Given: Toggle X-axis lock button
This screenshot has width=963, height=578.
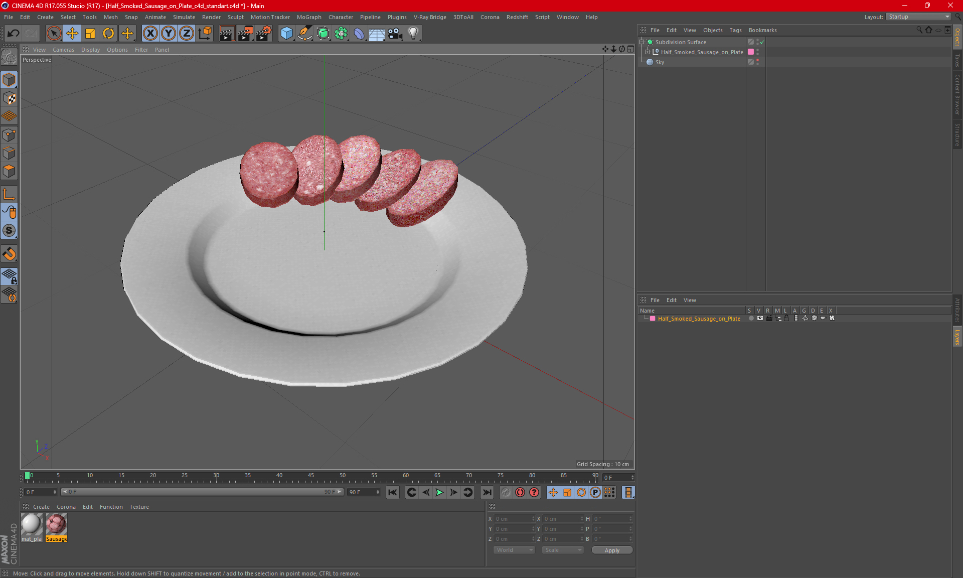Looking at the screenshot, I should click(150, 34).
